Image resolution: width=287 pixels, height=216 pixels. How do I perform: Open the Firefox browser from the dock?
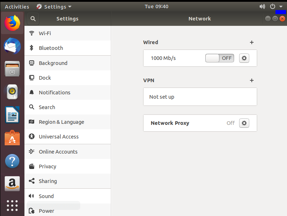[12, 23]
